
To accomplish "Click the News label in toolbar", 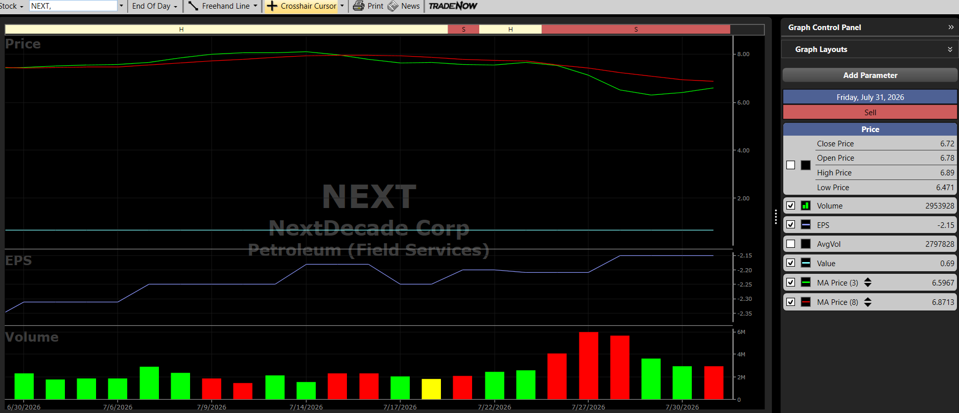I will [410, 6].
